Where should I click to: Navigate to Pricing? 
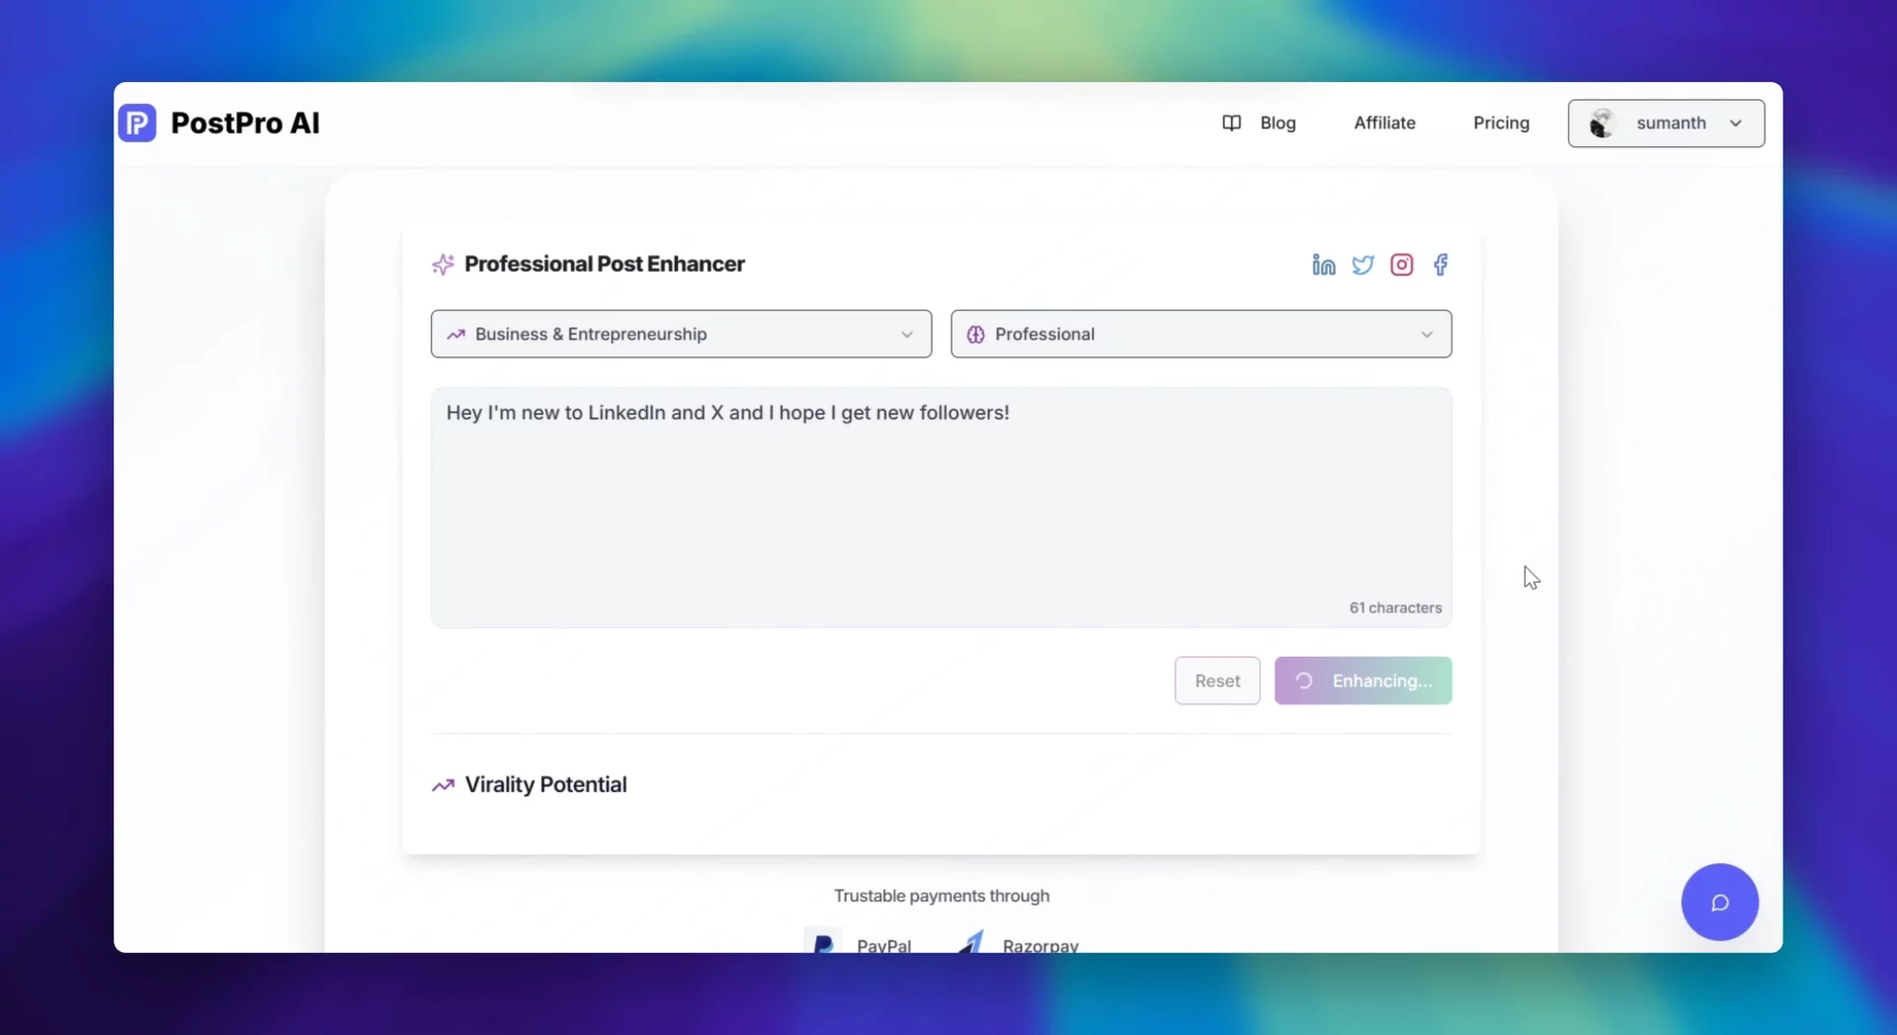tap(1501, 123)
